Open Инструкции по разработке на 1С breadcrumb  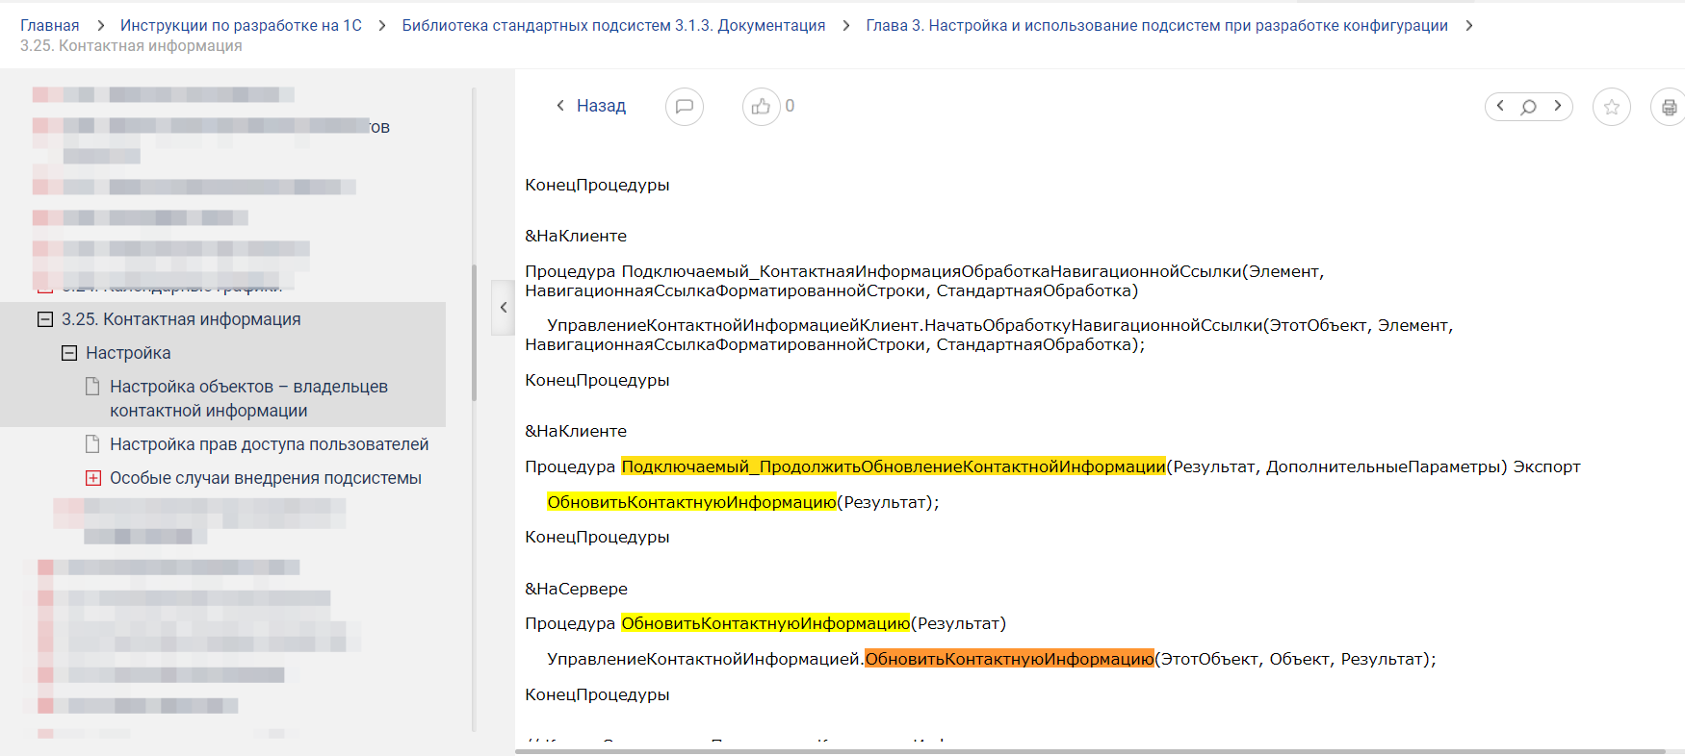[241, 26]
